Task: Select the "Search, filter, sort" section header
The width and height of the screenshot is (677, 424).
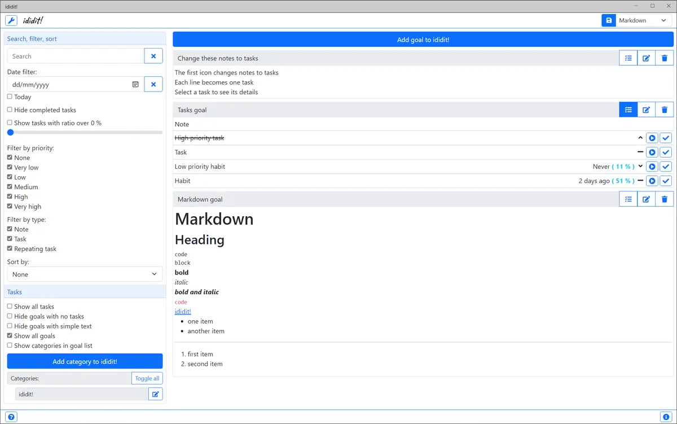Action: point(35,38)
